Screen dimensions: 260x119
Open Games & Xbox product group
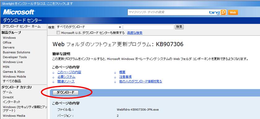[x=14, y=72]
